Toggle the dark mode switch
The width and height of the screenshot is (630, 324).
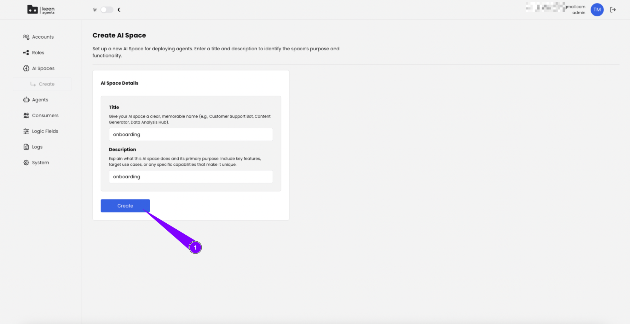pyautogui.click(x=107, y=10)
